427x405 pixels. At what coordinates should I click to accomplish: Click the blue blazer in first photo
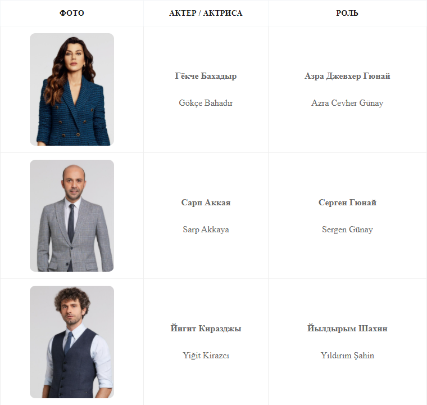74,115
